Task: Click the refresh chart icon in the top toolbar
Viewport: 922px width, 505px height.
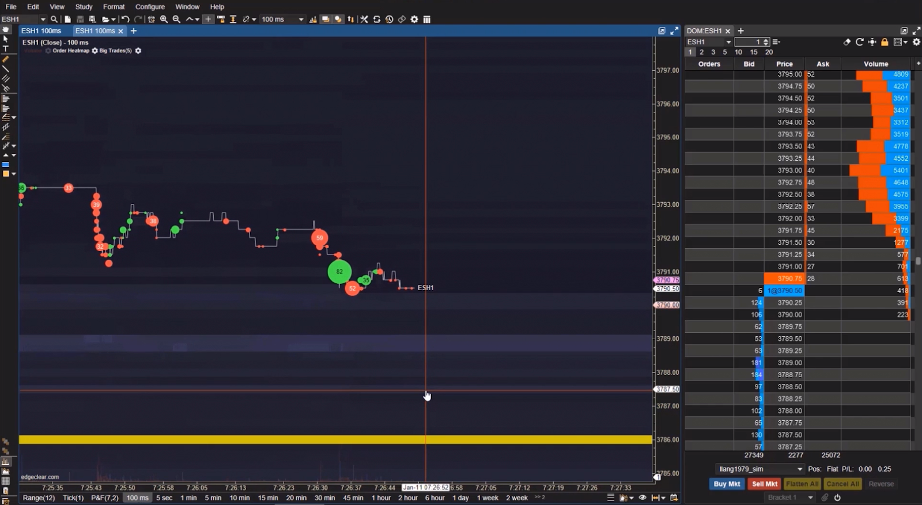Action: pyautogui.click(x=377, y=19)
